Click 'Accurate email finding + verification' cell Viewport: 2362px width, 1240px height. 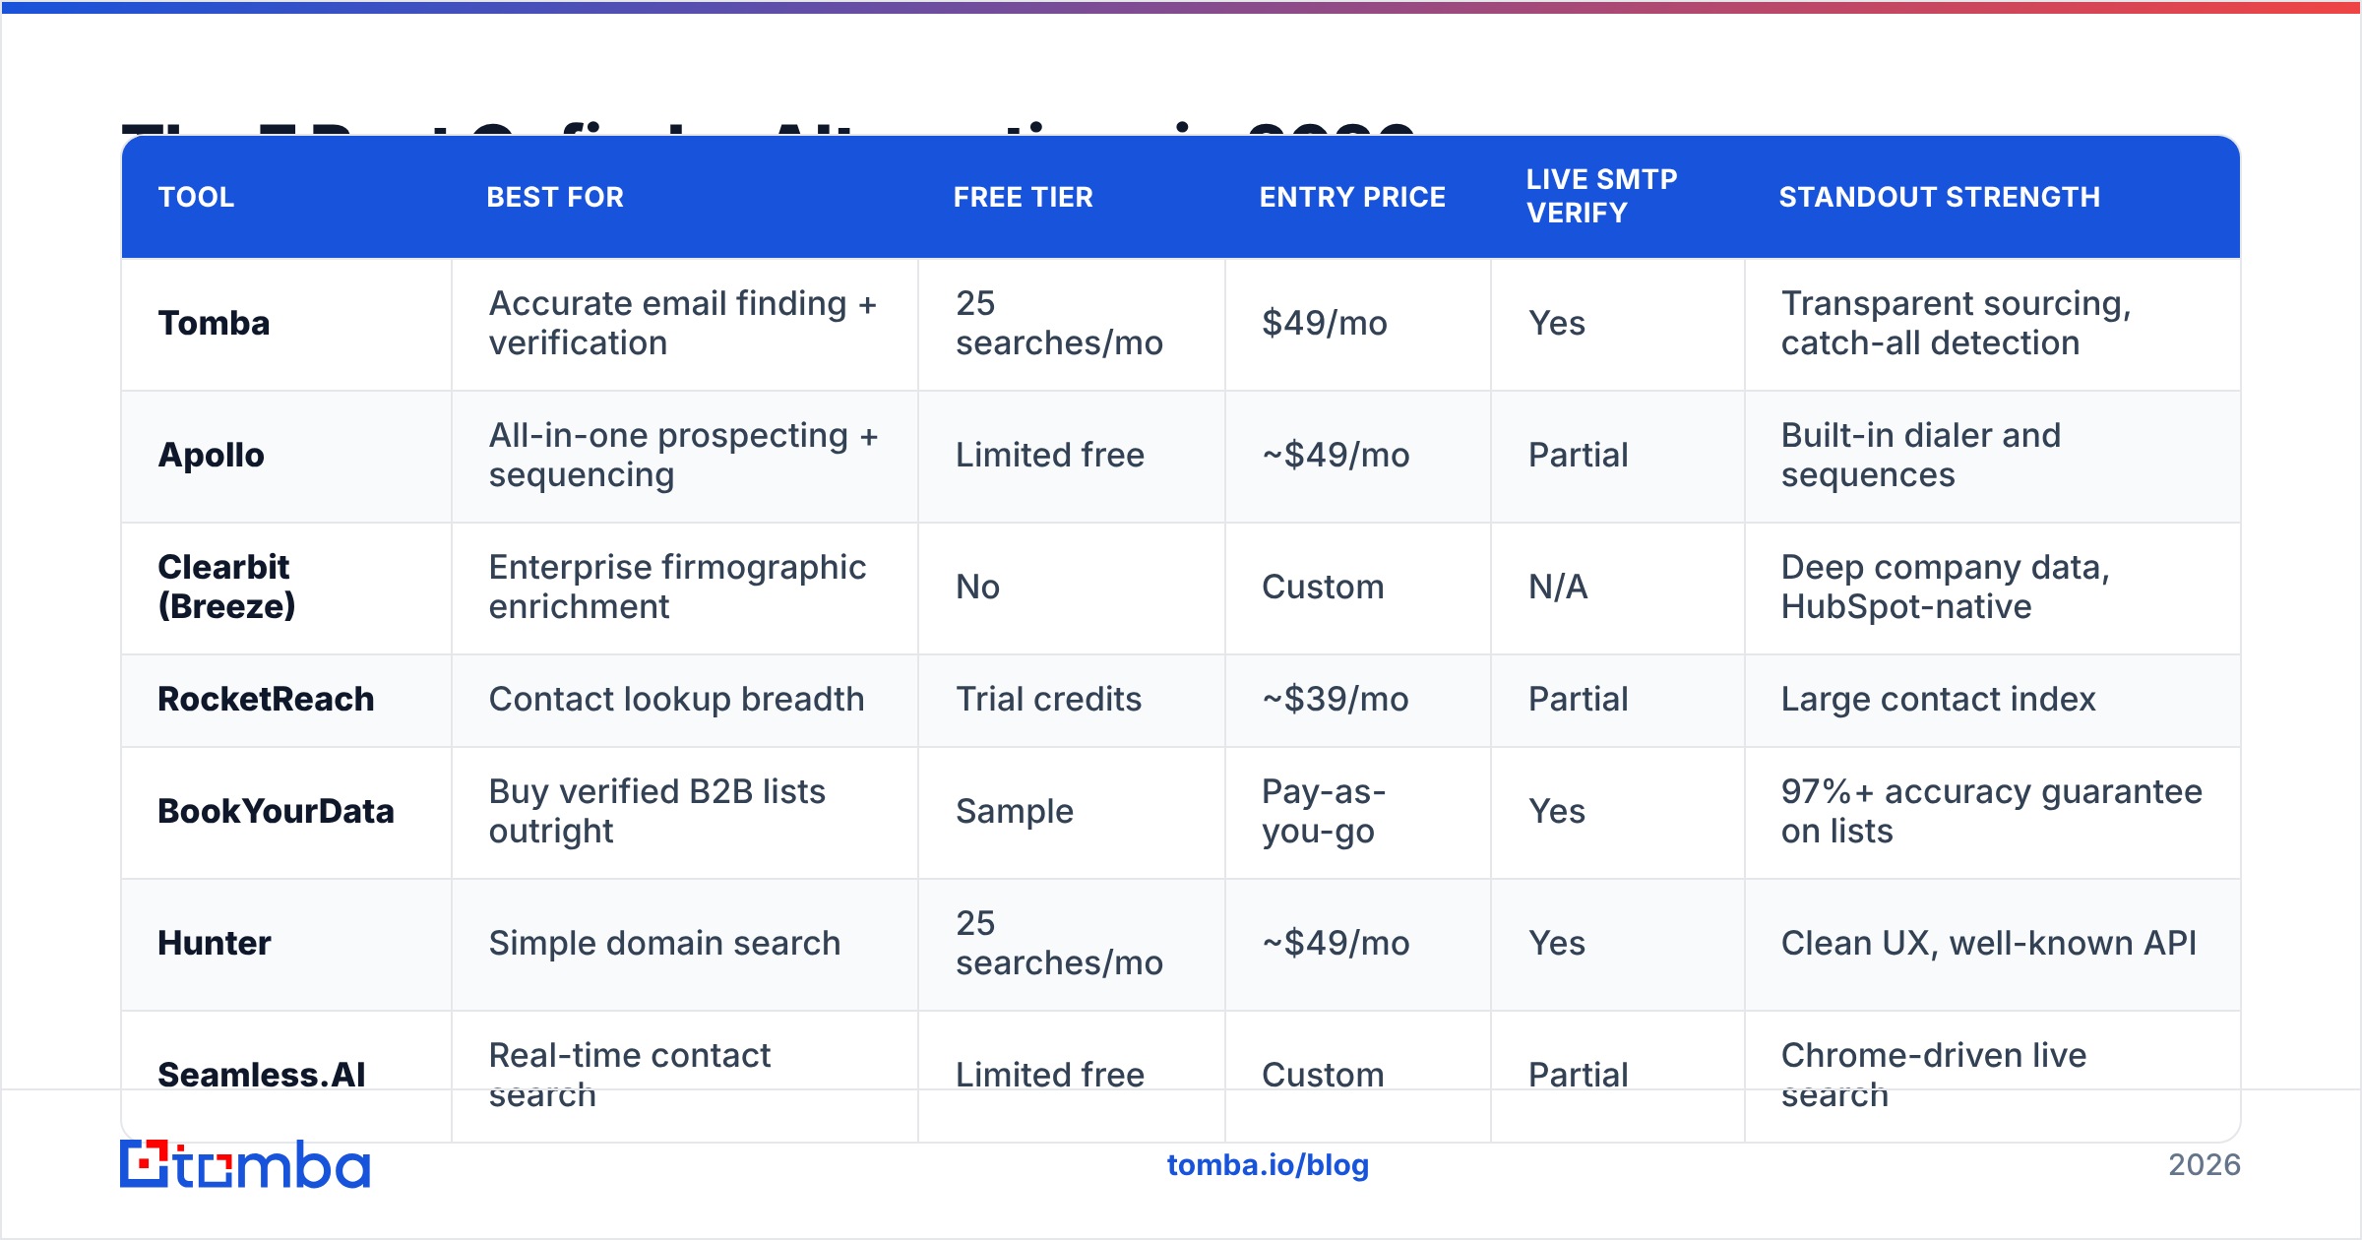[x=683, y=323]
